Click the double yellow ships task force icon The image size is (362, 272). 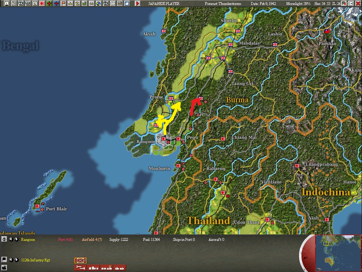tap(77, 4)
